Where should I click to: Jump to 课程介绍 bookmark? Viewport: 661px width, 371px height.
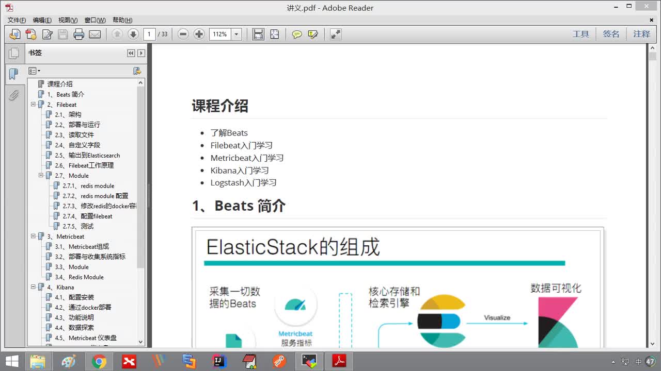[x=60, y=84]
